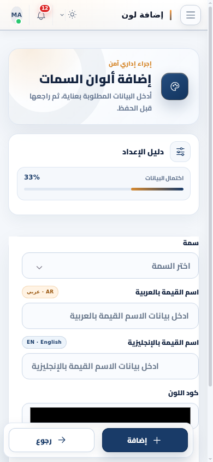
Task: Expand the theme selector chevron
Action: click(x=62, y=15)
